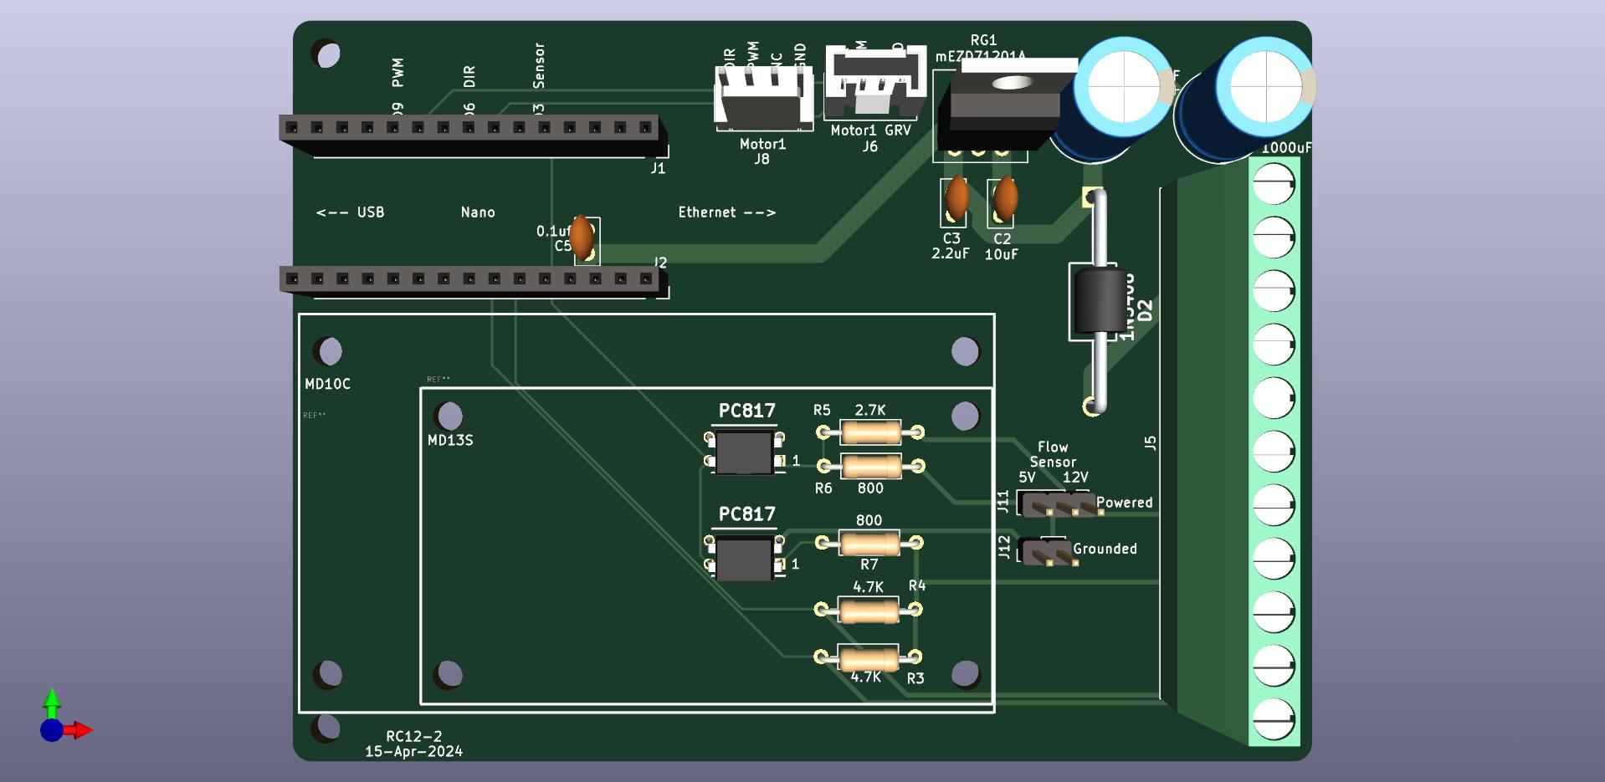Click the '2.2uF' value text under C3
Screen dimensions: 1605x782
pos(951,253)
